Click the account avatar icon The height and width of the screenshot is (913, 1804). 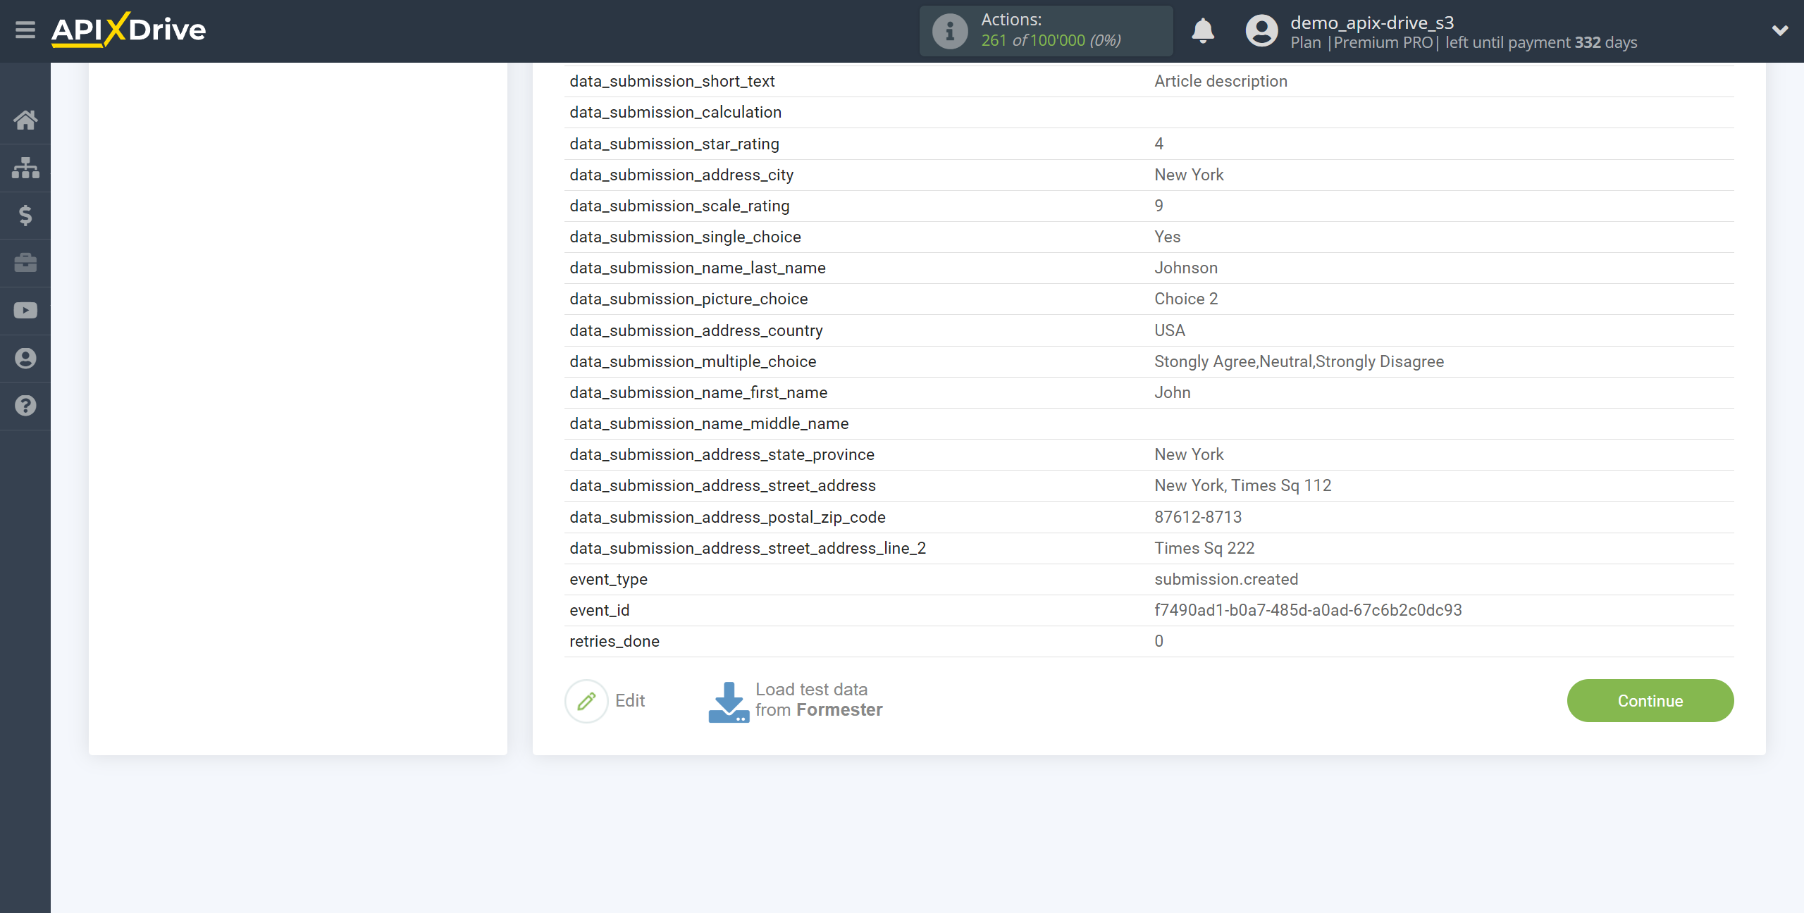point(1261,31)
